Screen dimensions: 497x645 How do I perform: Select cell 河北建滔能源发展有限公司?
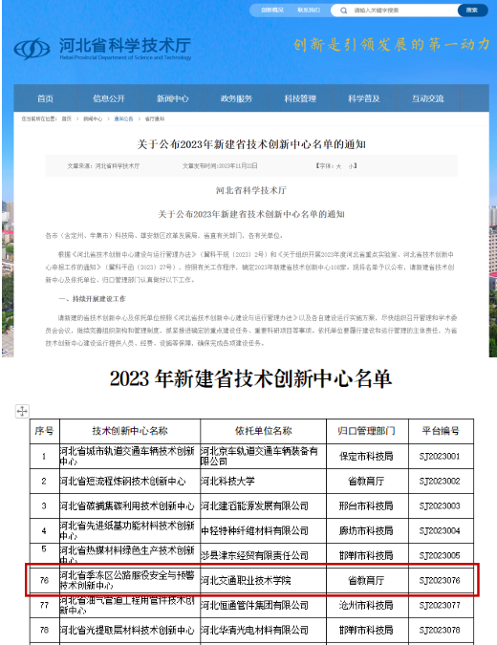point(263,505)
